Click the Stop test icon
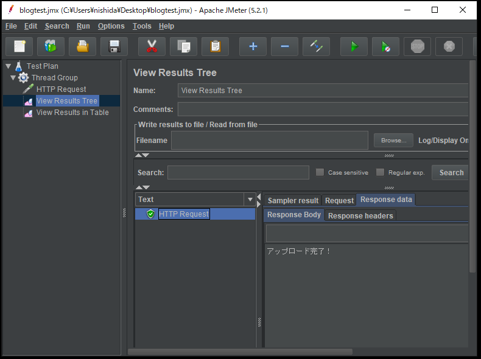 [x=417, y=47]
